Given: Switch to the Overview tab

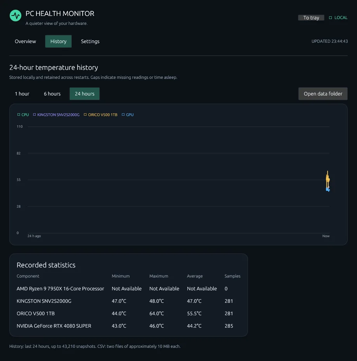Looking at the screenshot, I should 25,42.
